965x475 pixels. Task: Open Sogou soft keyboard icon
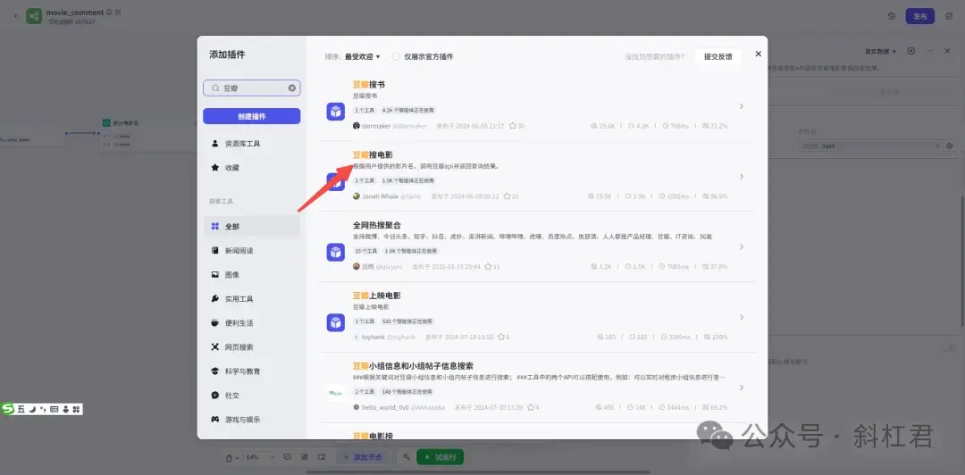[55, 409]
